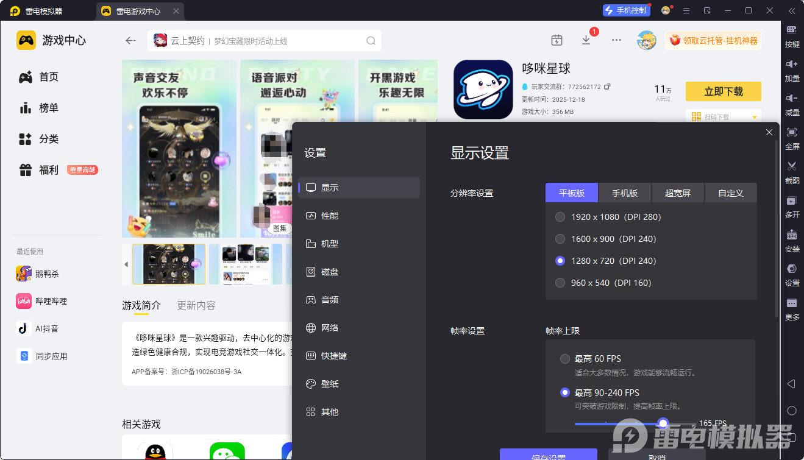The image size is (804, 460).
Task: Open the three-dots more menu in top bar
Action: point(616,40)
